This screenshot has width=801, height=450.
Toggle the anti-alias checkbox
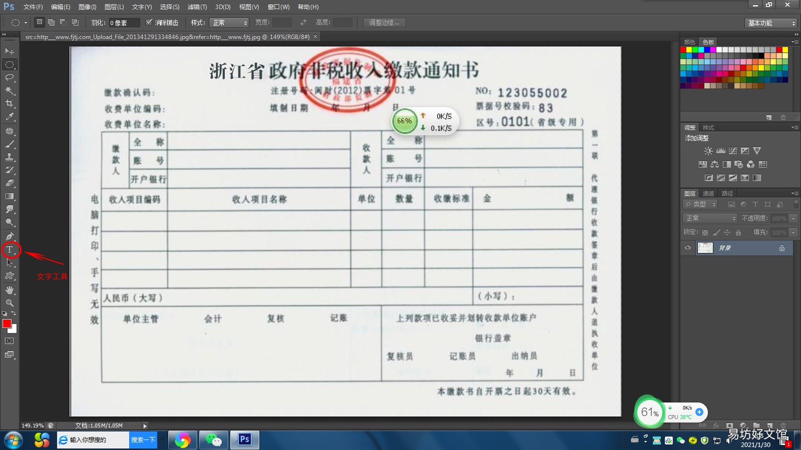click(x=149, y=22)
